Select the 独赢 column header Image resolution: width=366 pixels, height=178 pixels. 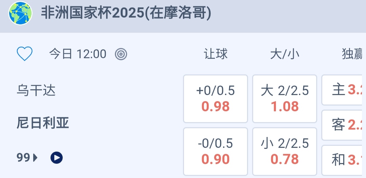[352, 54]
